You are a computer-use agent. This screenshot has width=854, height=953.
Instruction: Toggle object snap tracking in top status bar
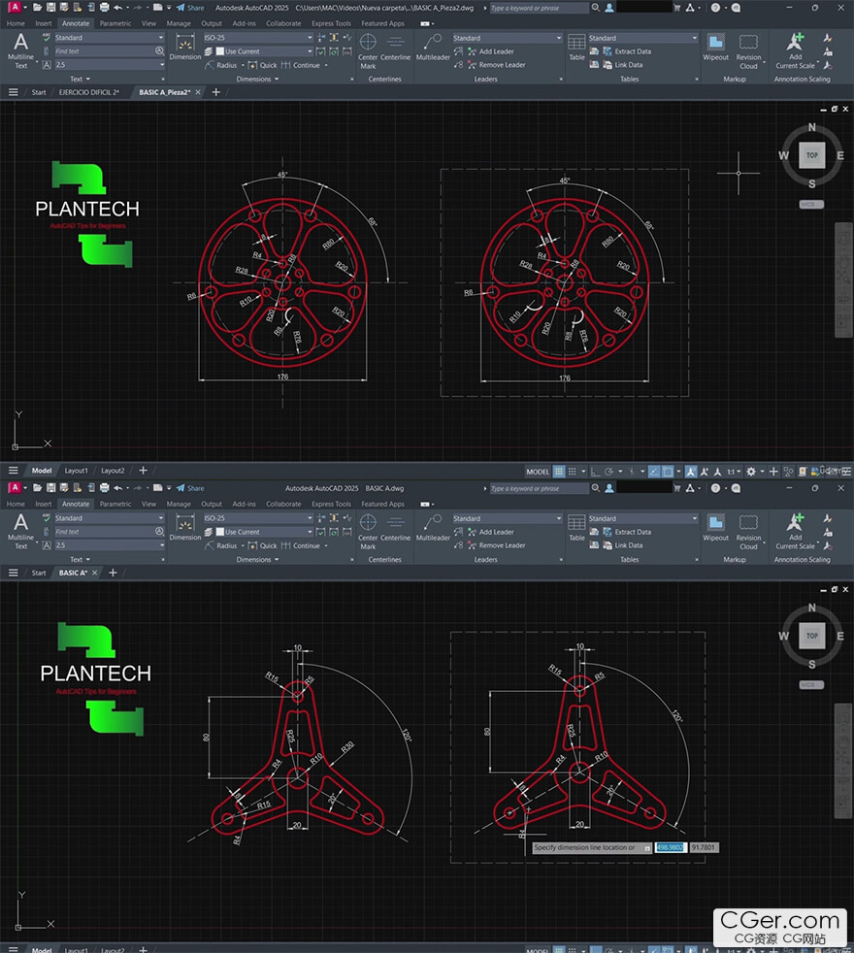click(x=654, y=471)
